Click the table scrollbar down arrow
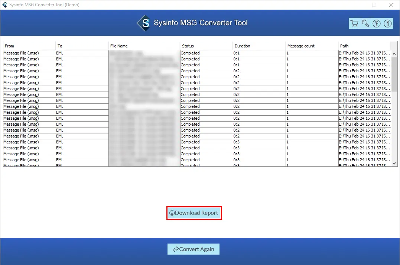 [394, 163]
